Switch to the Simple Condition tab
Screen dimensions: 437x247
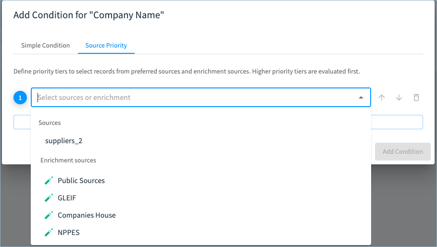pos(45,45)
